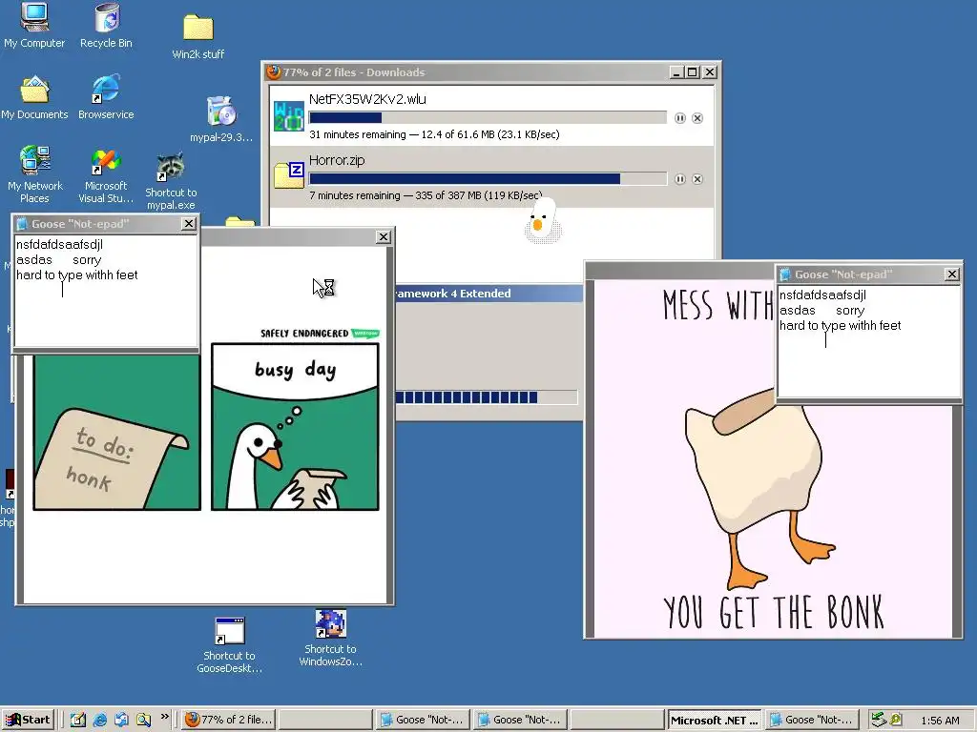Click the white goose sprite on screen
Viewport: 977px width, 732px height.
pos(542,221)
